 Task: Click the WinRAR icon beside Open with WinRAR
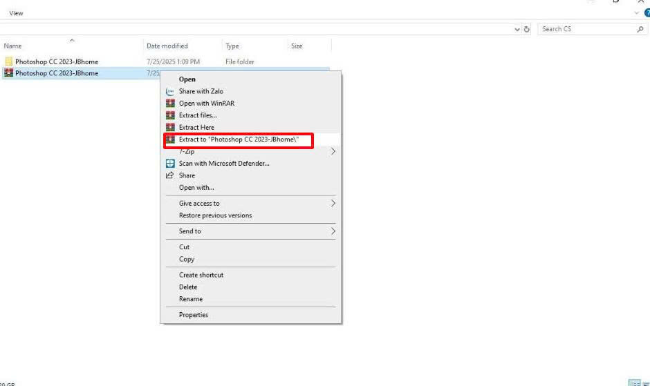point(170,103)
